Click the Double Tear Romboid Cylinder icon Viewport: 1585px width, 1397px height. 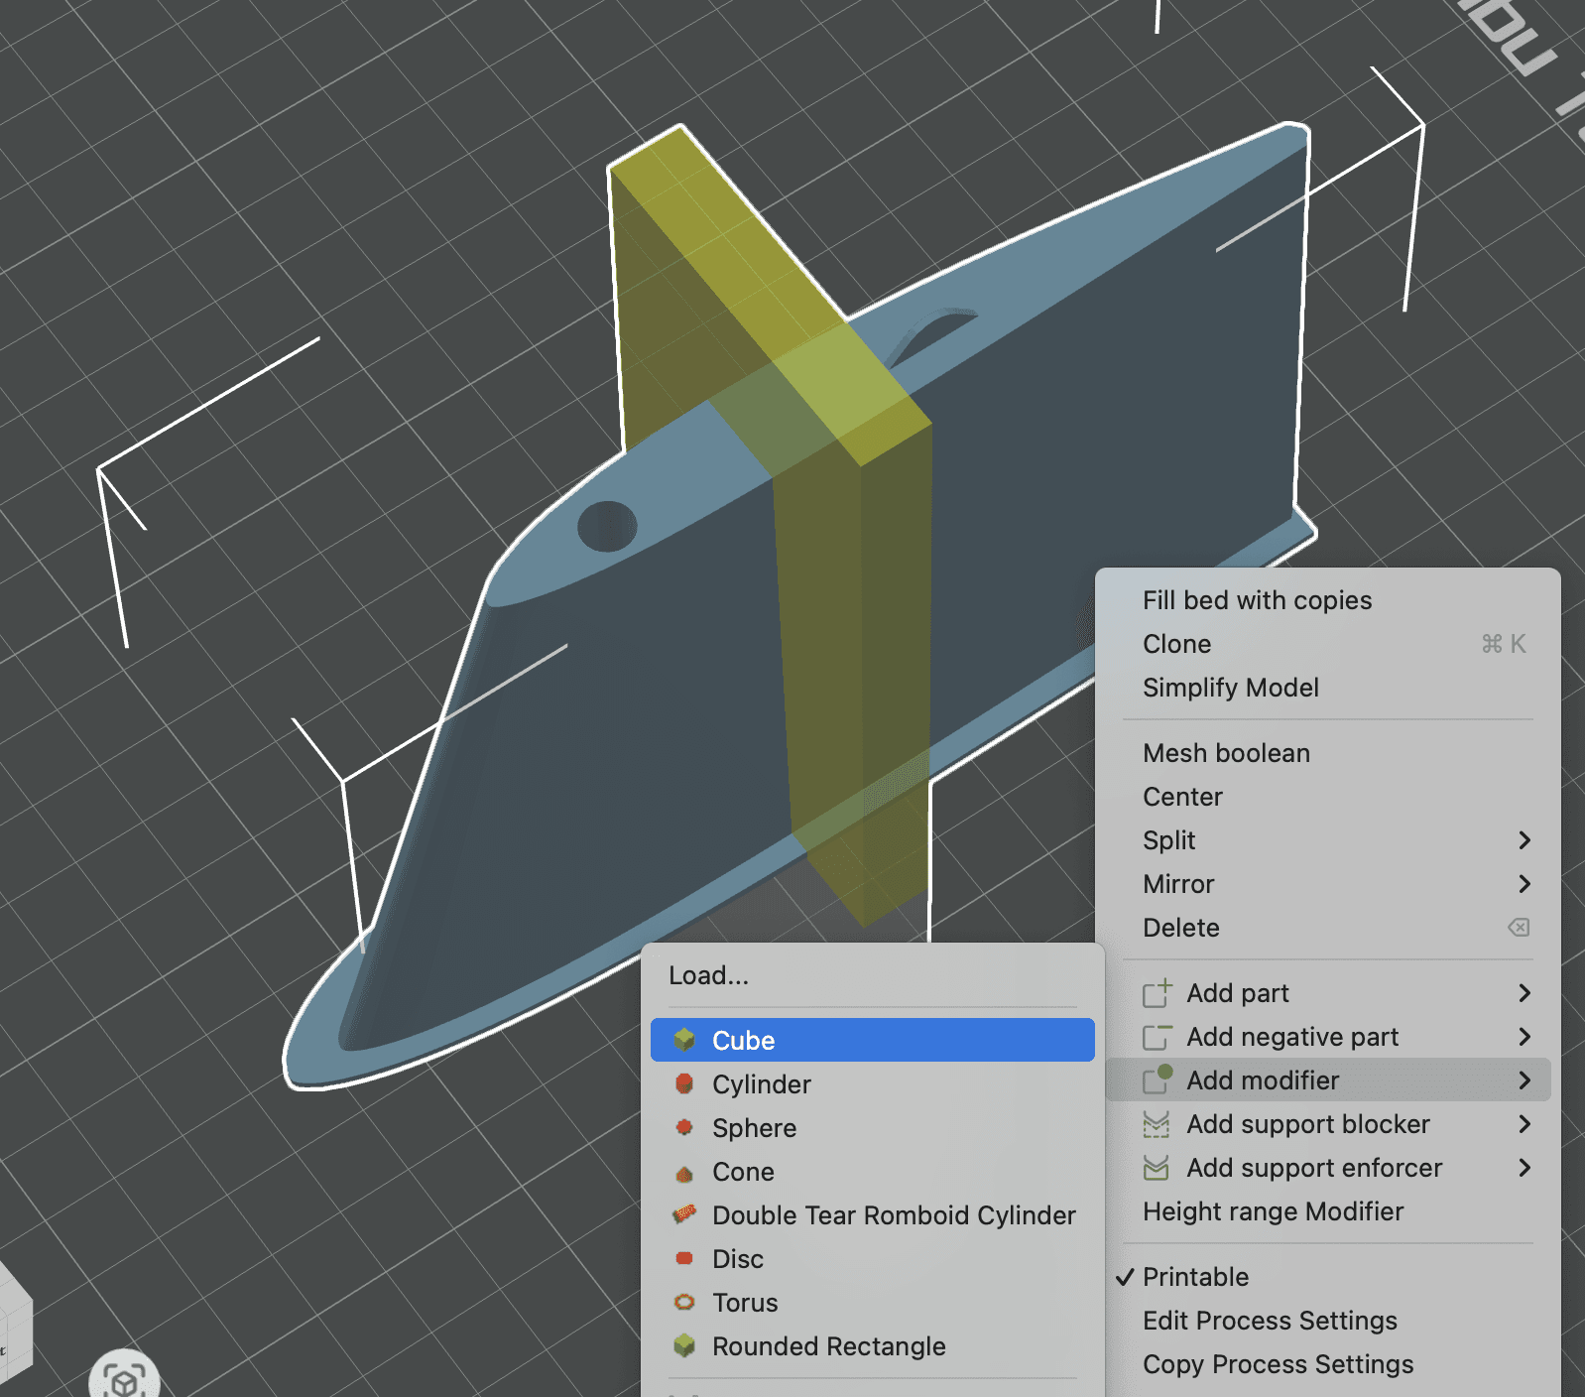(x=684, y=1213)
